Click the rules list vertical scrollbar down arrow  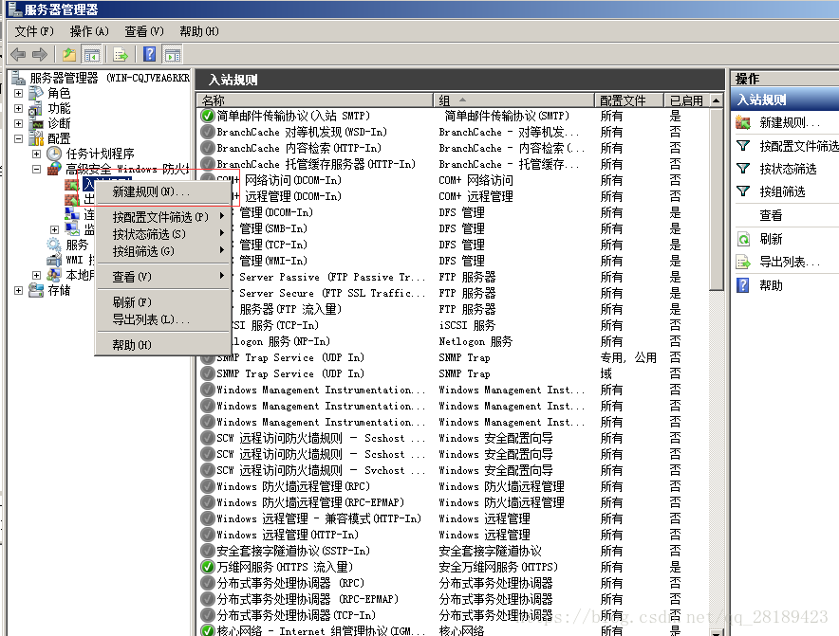point(717,628)
